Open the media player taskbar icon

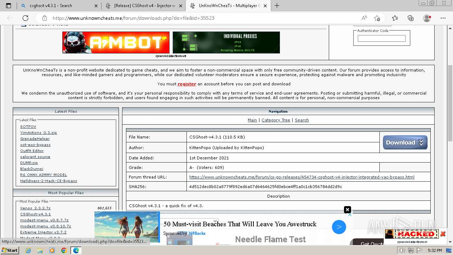52,250
